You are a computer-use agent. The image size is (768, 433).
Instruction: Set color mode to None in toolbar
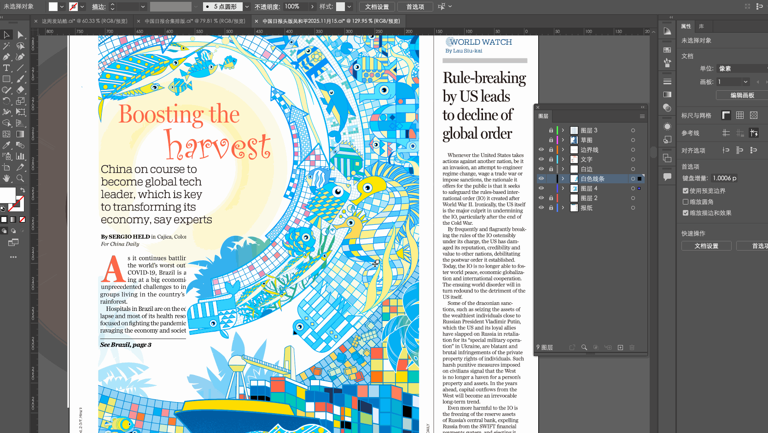pos(22,219)
